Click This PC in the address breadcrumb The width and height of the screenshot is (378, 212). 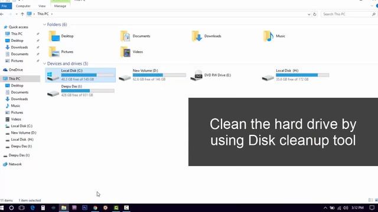(43, 14)
